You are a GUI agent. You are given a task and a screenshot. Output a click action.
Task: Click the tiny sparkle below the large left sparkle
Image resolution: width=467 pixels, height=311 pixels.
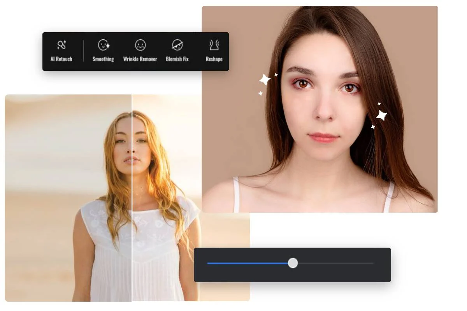(260, 93)
